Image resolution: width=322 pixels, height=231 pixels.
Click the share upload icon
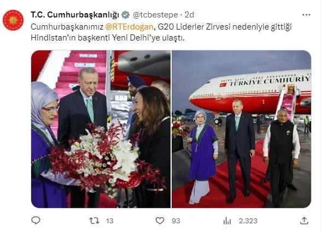(304, 221)
